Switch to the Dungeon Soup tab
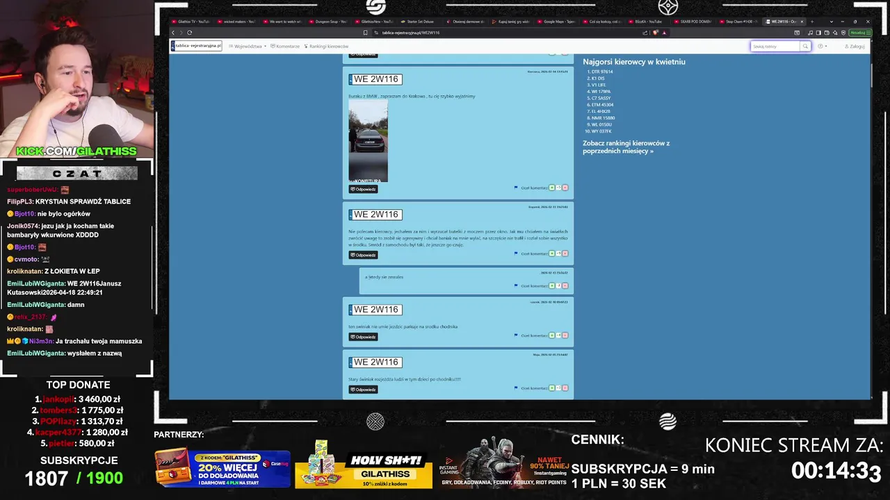The width and height of the screenshot is (890, 500). click(329, 22)
